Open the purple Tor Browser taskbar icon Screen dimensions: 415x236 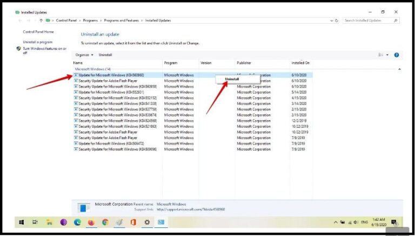point(64,222)
